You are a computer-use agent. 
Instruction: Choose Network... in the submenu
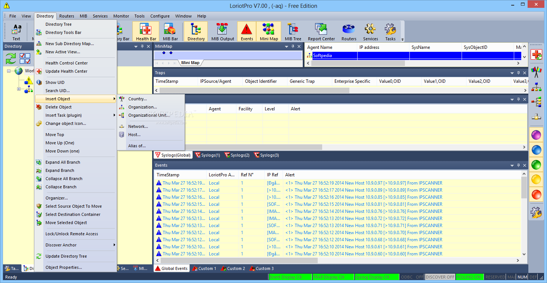click(151, 126)
